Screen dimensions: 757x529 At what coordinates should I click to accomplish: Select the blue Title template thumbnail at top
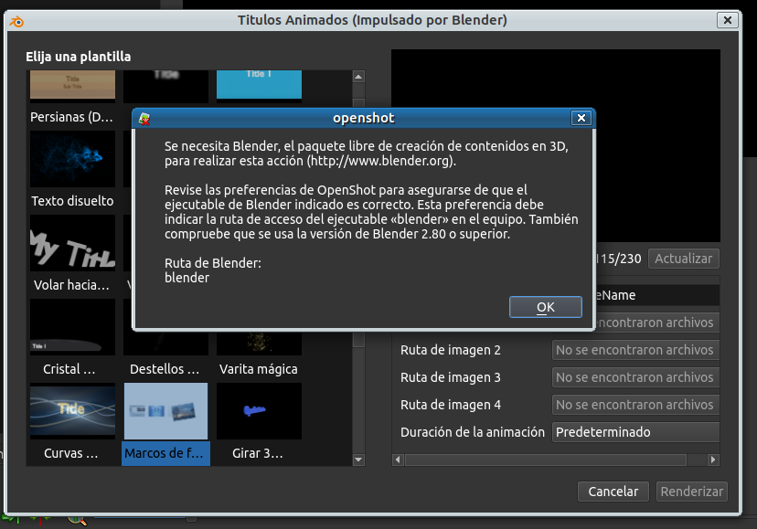259,84
